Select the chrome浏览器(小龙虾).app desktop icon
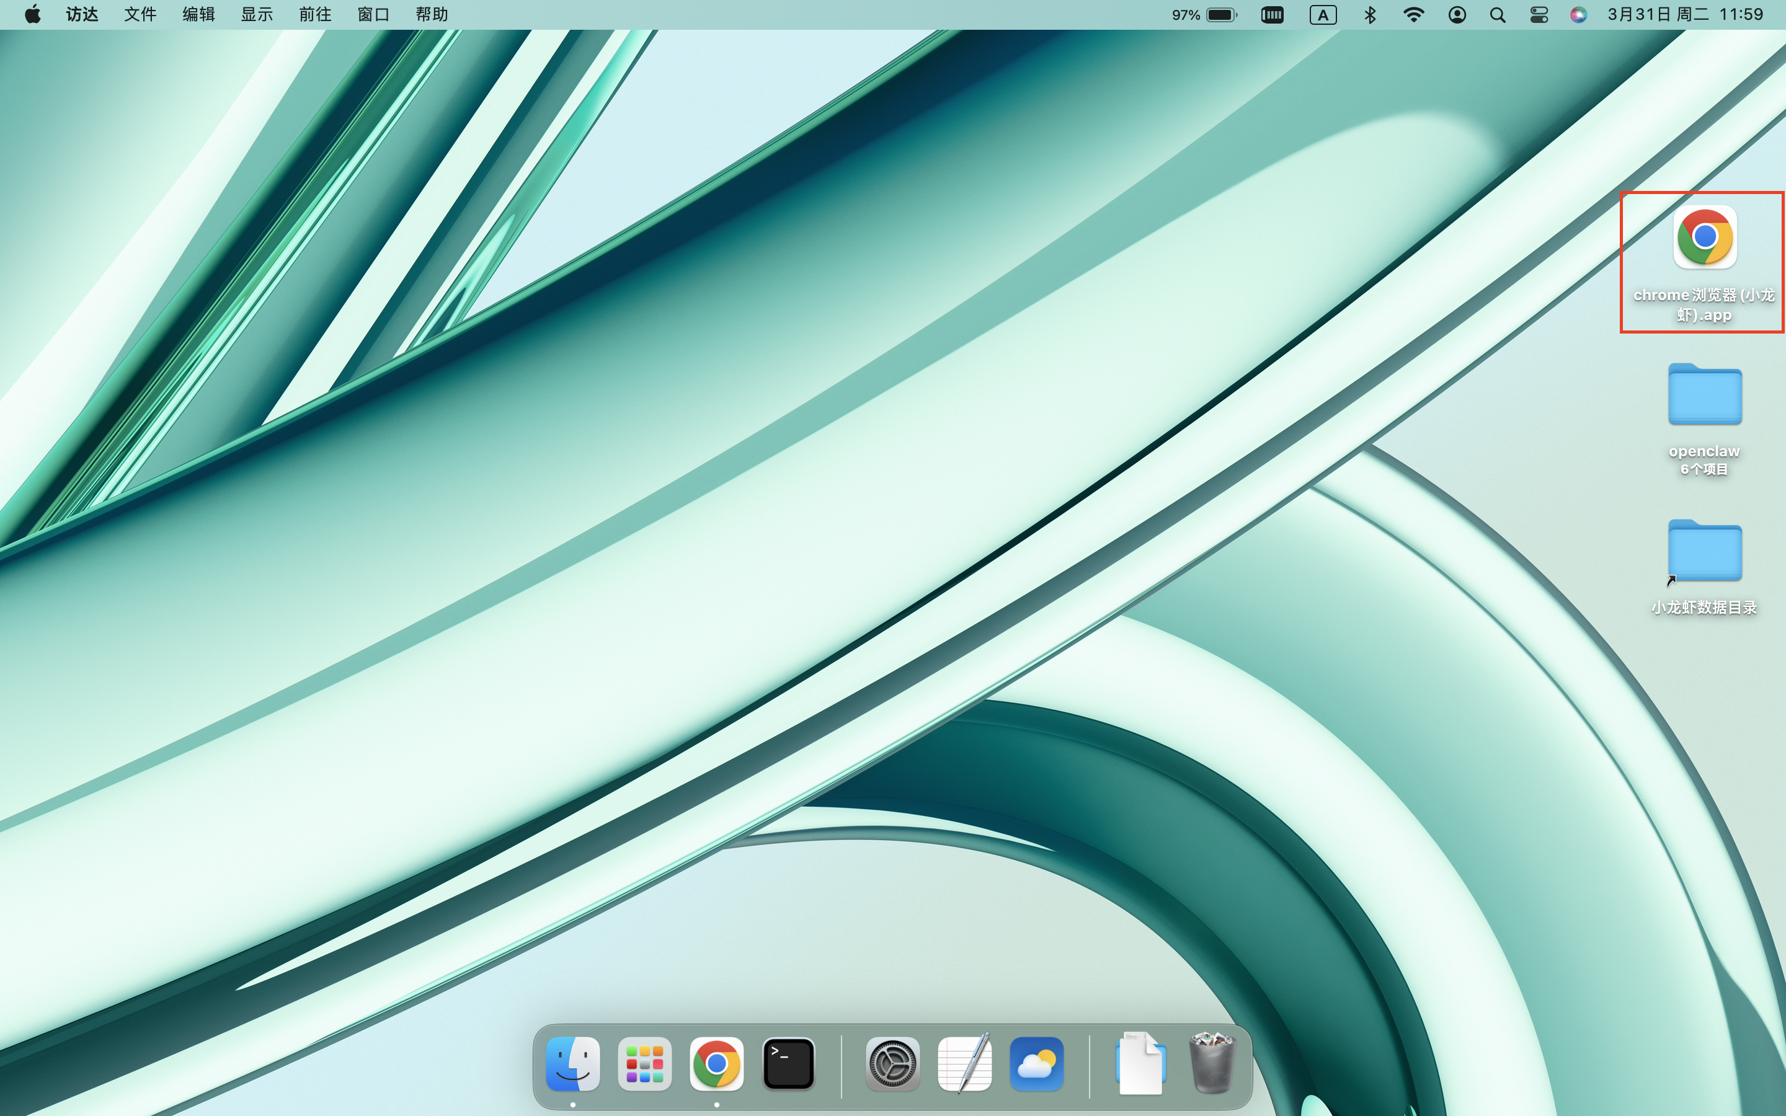Screen dimensions: 1786x1116 [x=1704, y=237]
